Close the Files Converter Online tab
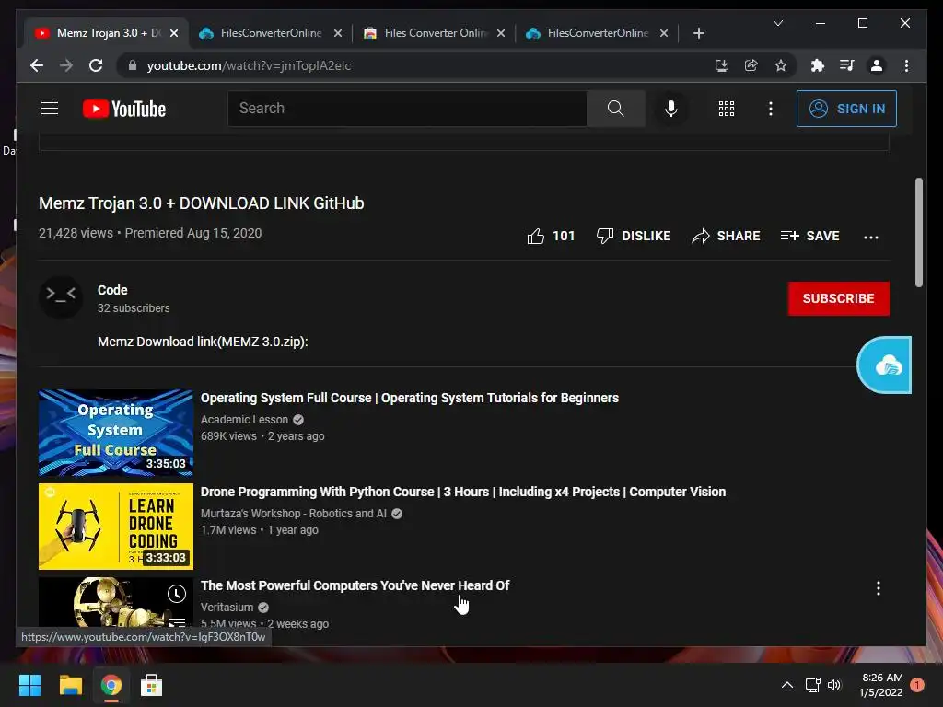 (501, 33)
